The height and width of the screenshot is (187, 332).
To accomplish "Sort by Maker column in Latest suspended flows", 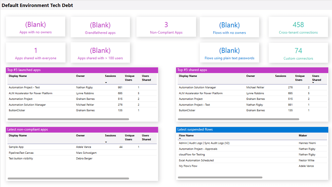I will tap(303, 135).
